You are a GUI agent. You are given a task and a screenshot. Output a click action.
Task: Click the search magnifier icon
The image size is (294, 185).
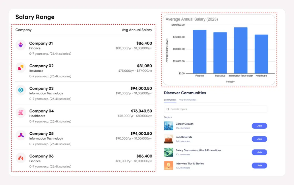168,109
